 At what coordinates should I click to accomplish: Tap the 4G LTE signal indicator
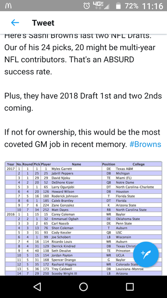(99, 6)
